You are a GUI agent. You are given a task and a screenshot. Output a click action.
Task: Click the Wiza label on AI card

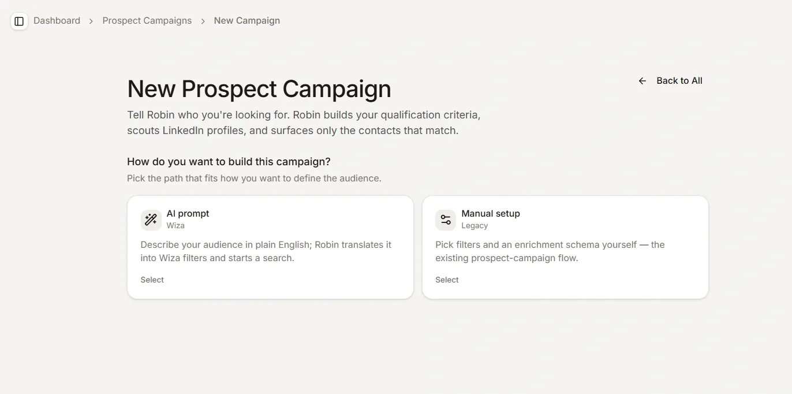(x=176, y=225)
